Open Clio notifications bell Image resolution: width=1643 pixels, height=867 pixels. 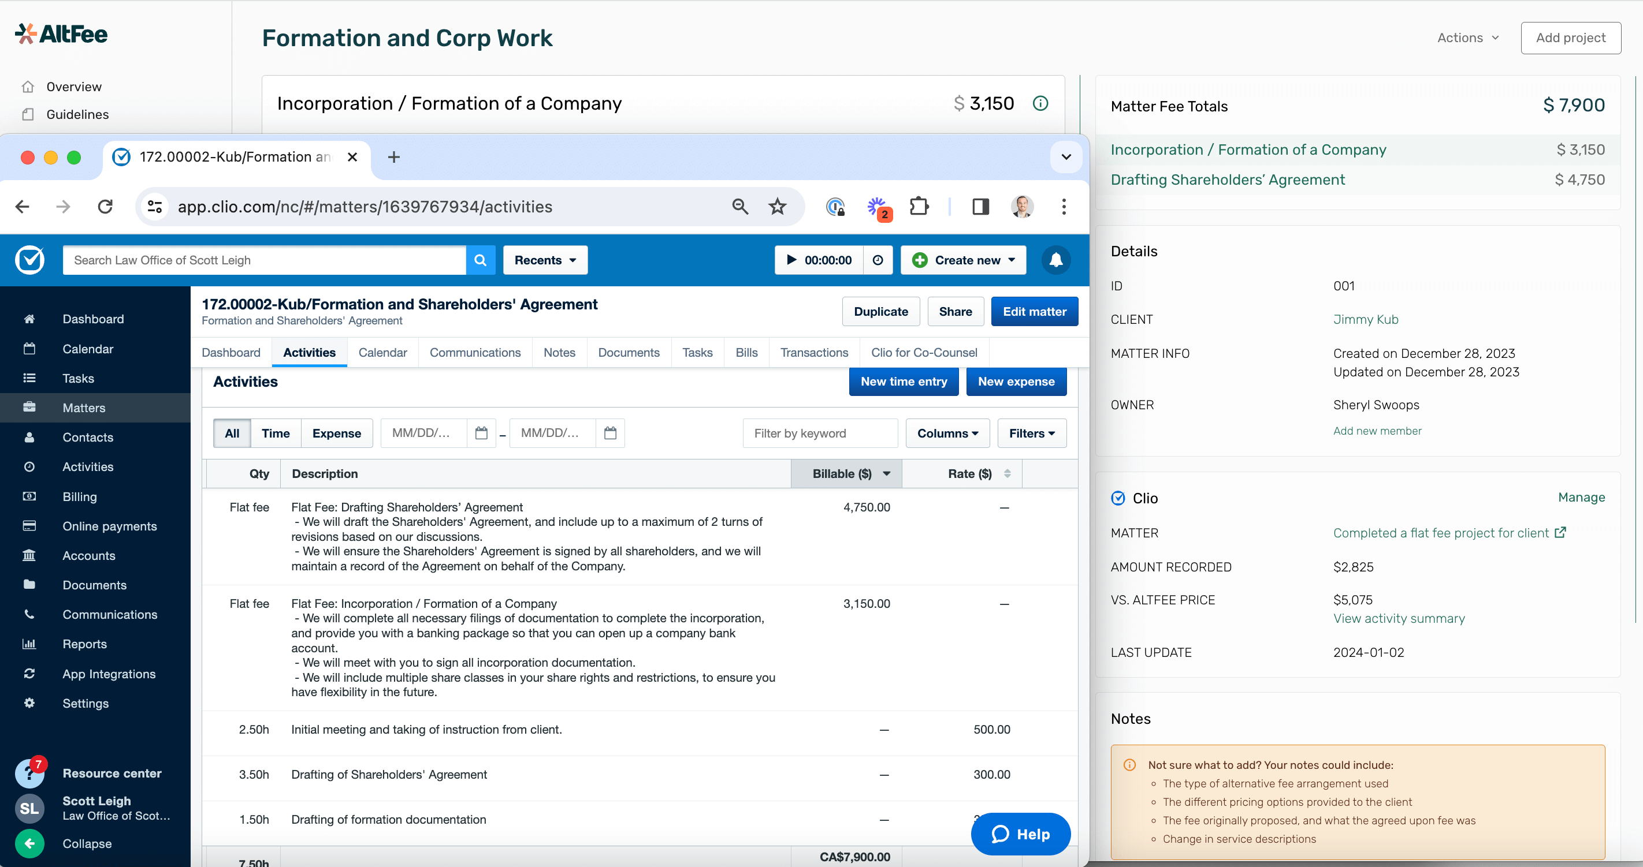pos(1056,260)
